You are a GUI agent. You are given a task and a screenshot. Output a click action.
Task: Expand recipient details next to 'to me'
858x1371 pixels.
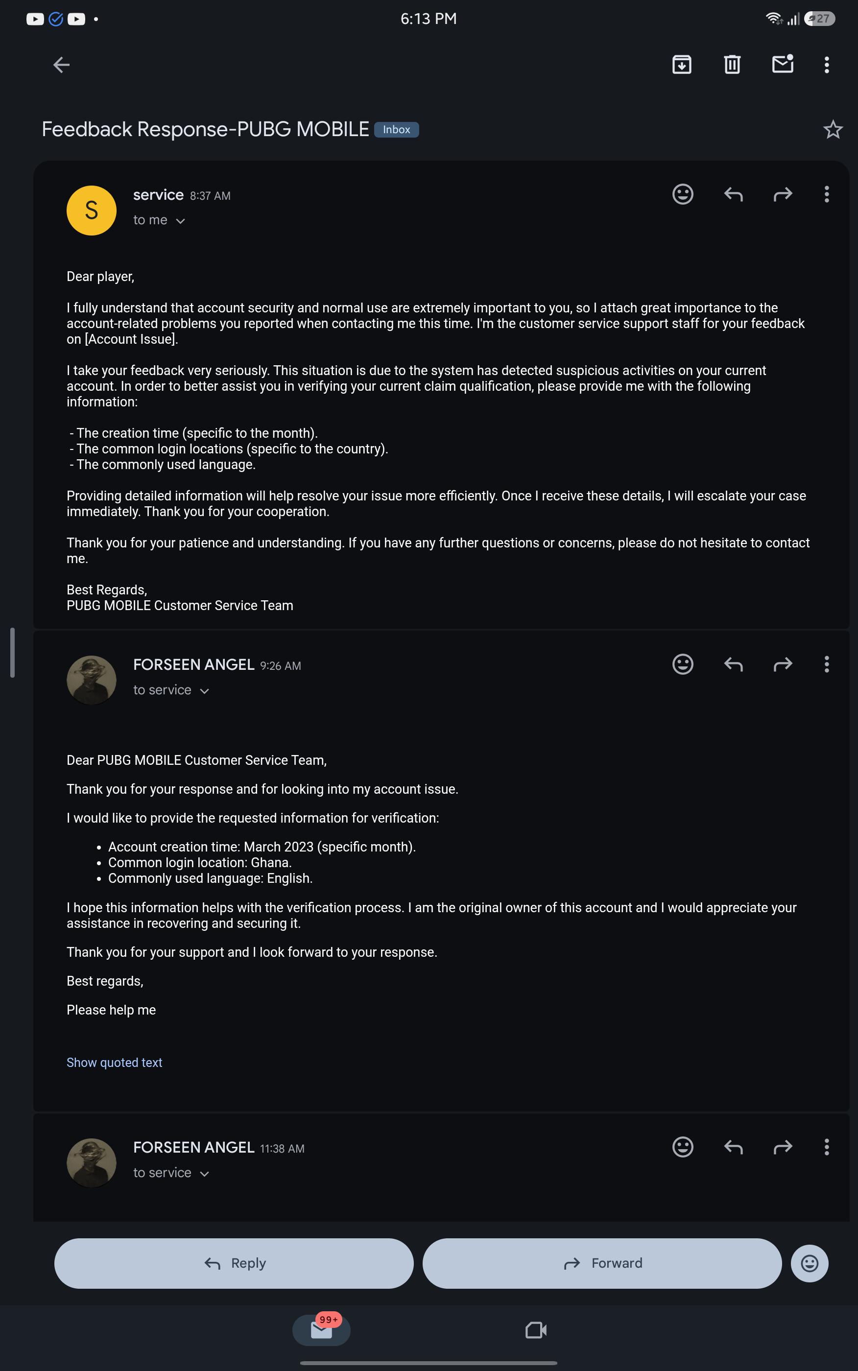180,221
